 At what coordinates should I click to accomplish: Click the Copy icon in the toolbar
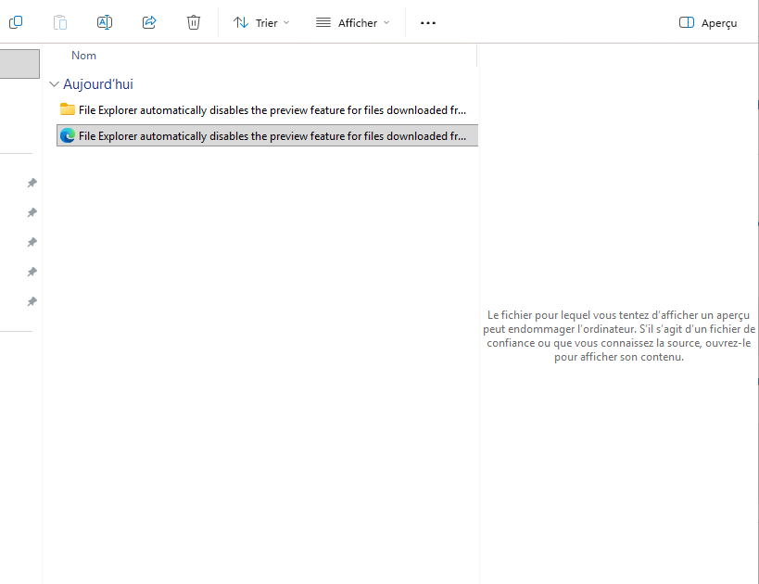[x=16, y=22]
